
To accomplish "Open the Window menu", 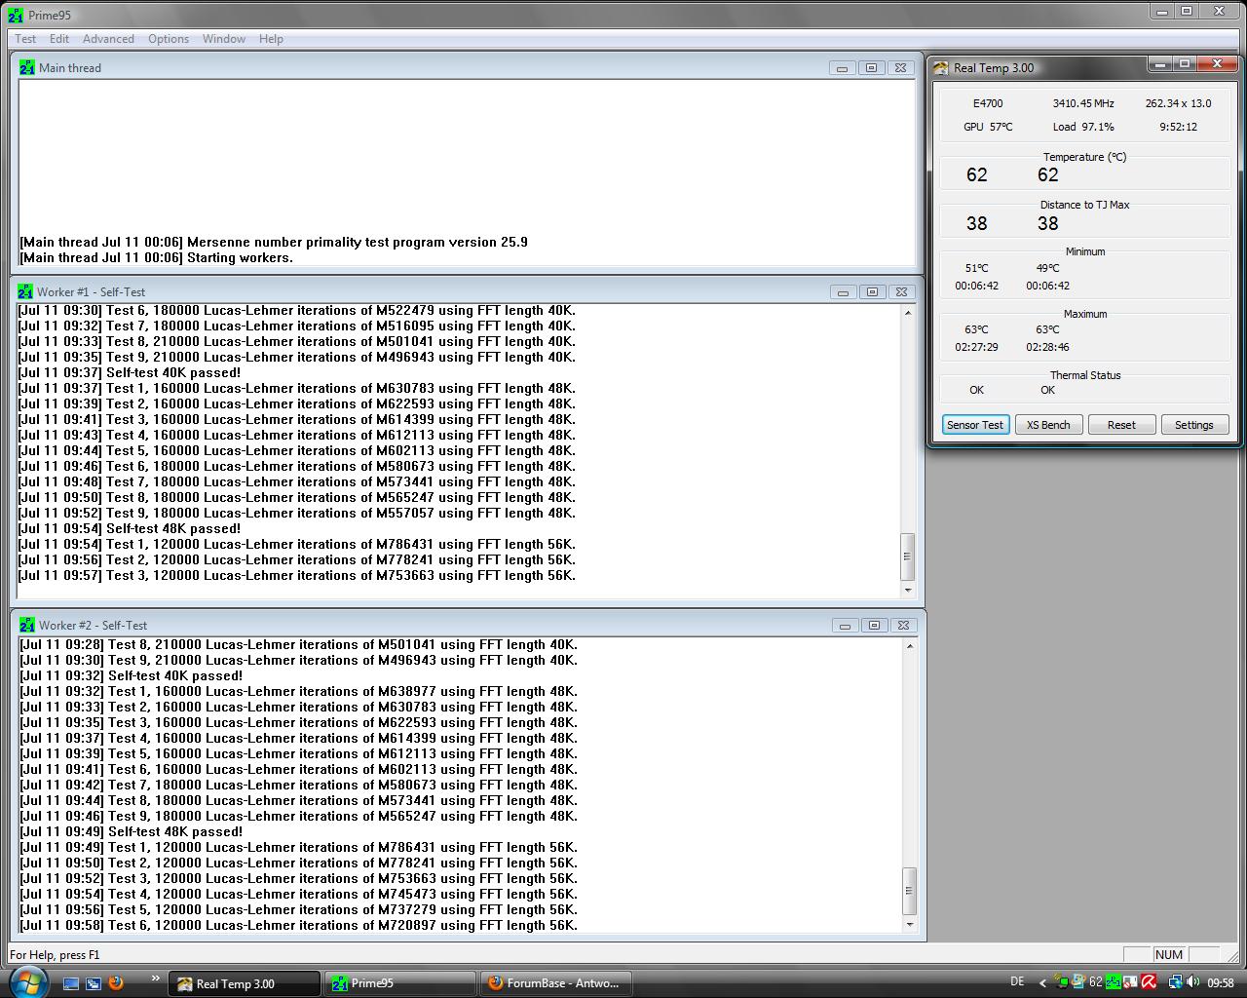I will (224, 39).
